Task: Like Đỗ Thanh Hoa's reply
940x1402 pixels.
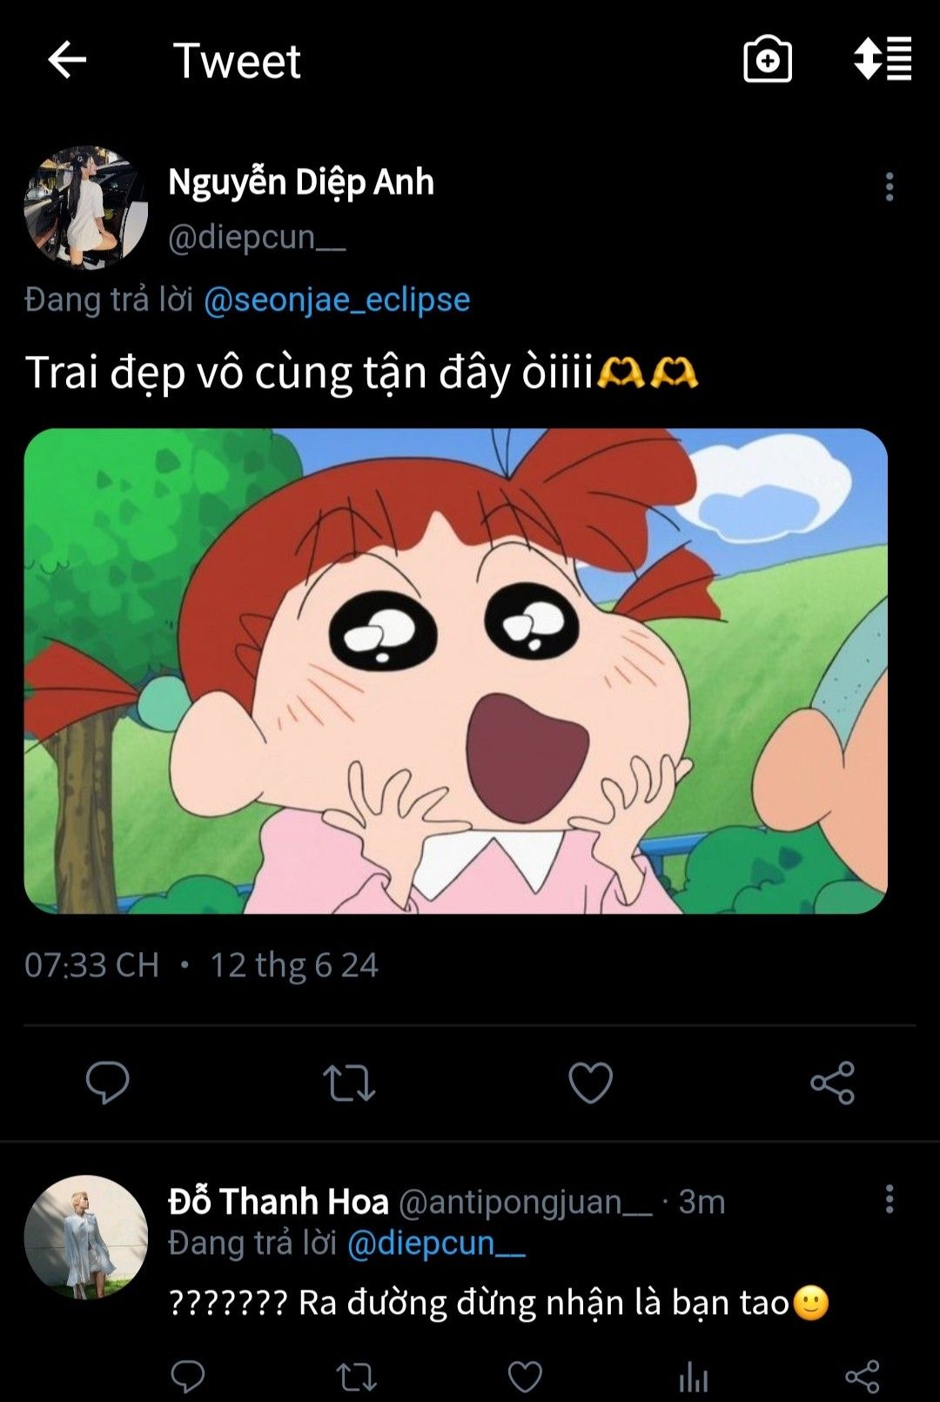Action: tap(525, 1376)
